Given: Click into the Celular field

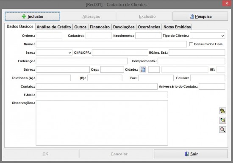Looking at the screenshot, I should coord(208,78).
